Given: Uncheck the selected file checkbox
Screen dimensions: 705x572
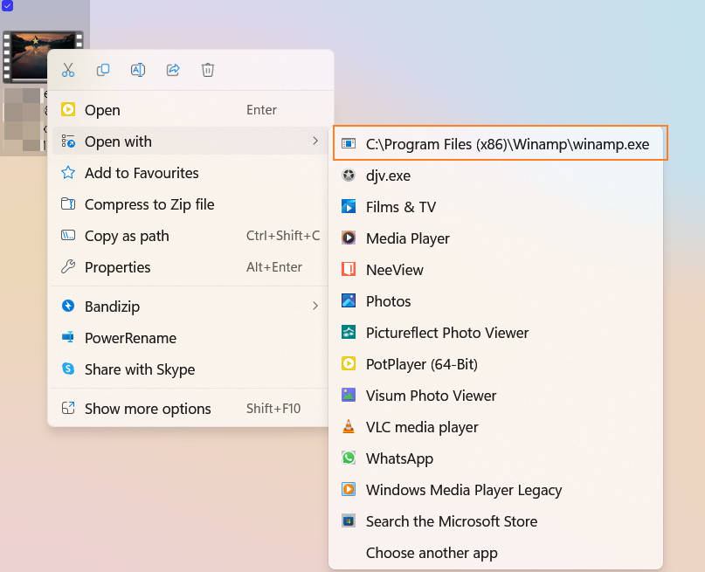Looking at the screenshot, I should pyautogui.click(x=7, y=5).
